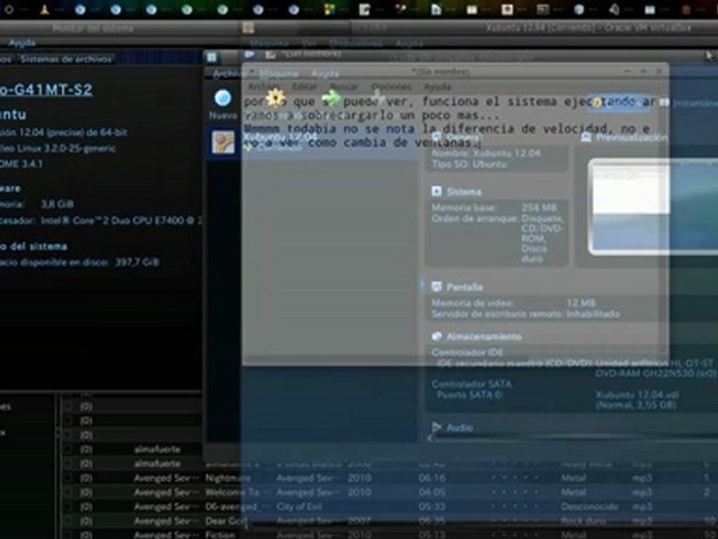Viewport: 718px width, 539px height.
Task: Select the Xubuntu 12.04 virtual machine icon
Action: click(224, 141)
